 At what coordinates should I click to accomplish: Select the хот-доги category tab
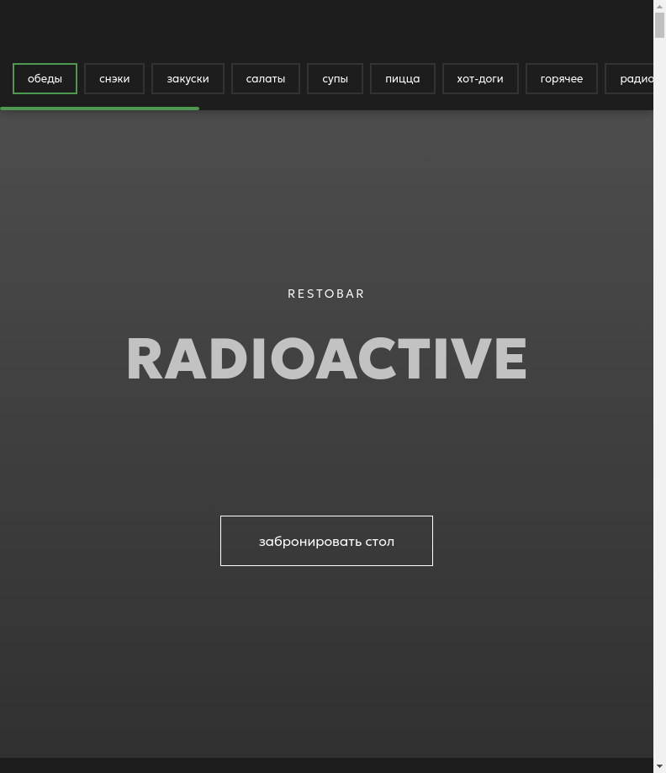[480, 78]
